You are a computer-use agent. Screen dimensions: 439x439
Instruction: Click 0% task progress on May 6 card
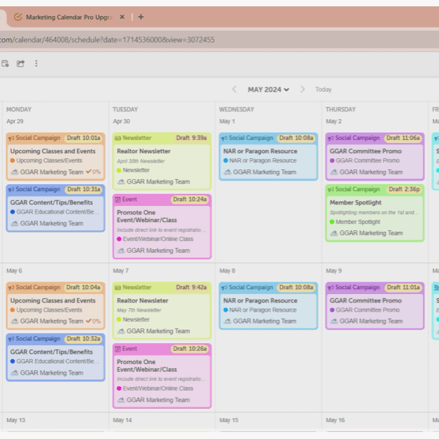tap(93, 321)
